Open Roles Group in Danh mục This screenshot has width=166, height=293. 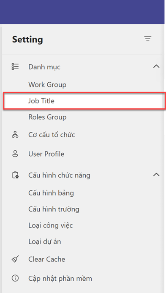pyautogui.click(x=47, y=117)
